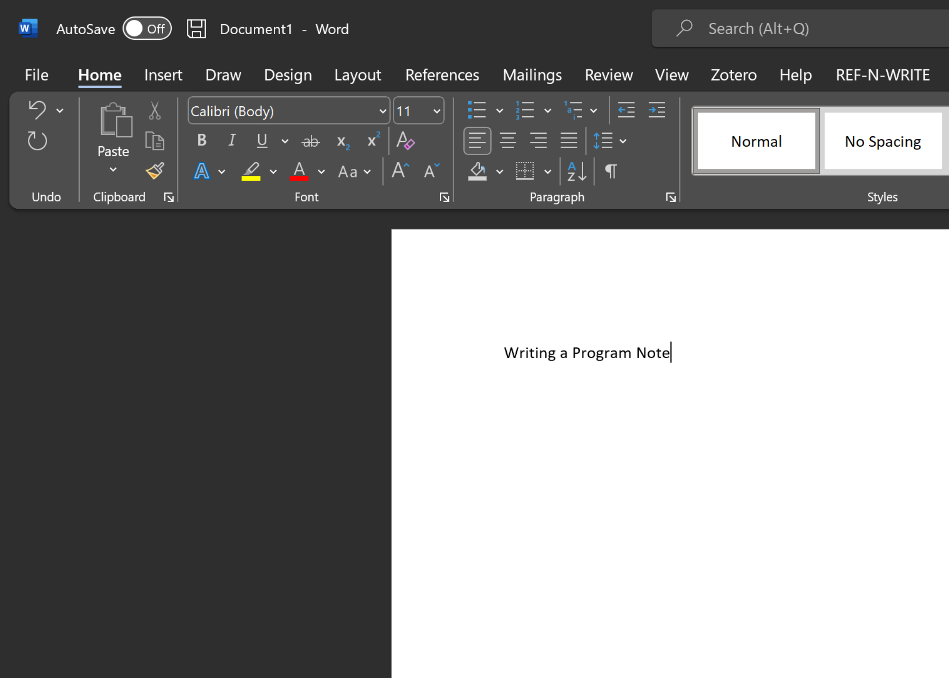The height and width of the screenshot is (678, 949).
Task: Toggle Show/Hide paragraph marks
Action: click(x=611, y=171)
